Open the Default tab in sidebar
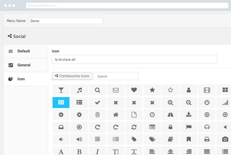Viewport: 231px width, 155px height. point(24,51)
